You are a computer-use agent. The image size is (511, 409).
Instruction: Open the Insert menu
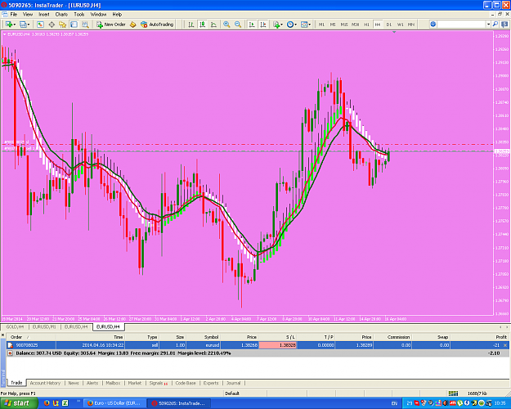[x=44, y=15]
